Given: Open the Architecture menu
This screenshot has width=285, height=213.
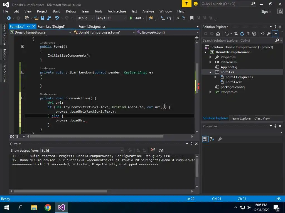Looking at the screenshot, I should (x=117, y=11).
